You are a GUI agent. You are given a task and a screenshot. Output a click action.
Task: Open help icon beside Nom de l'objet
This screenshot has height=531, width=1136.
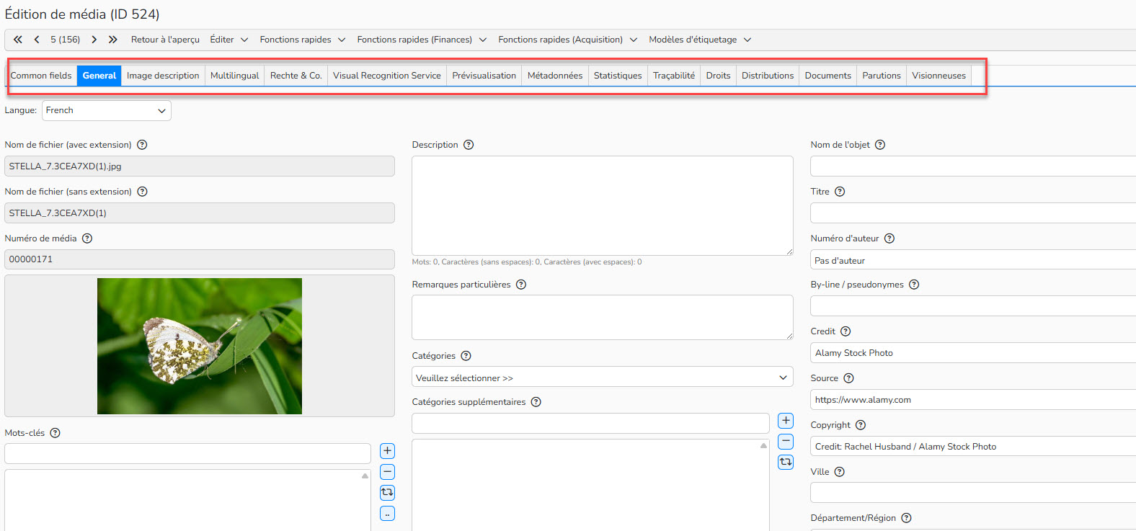(x=880, y=145)
